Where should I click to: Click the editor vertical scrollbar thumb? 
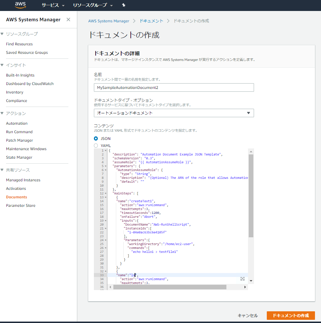(x=251, y=196)
